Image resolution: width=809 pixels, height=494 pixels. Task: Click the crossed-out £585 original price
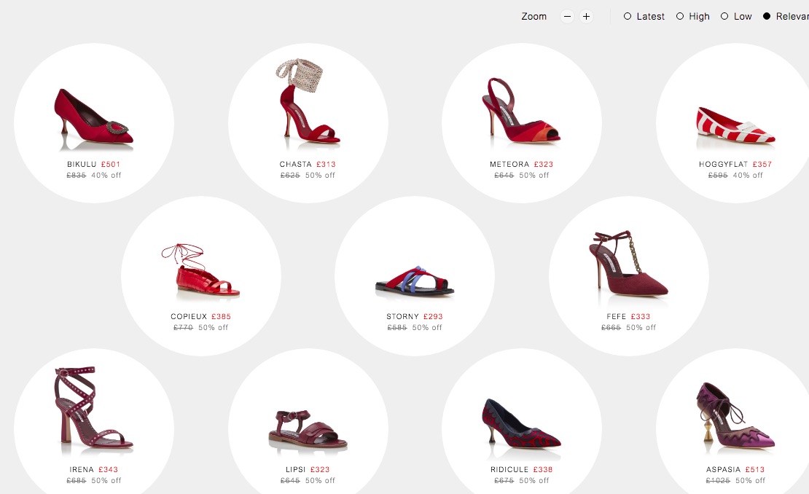tap(397, 327)
